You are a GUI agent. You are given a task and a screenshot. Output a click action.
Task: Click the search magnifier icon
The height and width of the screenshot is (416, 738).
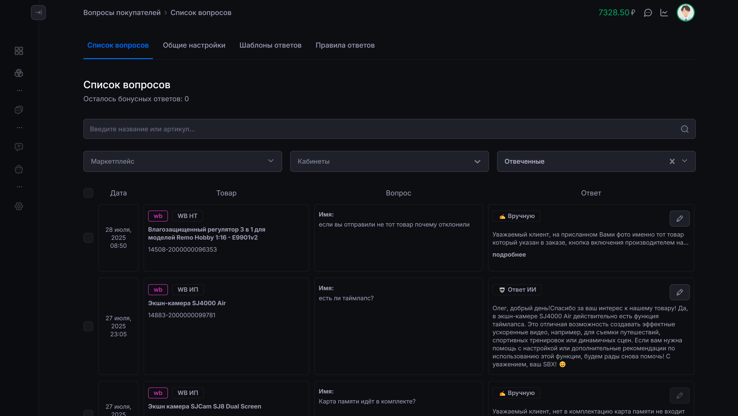click(x=685, y=129)
